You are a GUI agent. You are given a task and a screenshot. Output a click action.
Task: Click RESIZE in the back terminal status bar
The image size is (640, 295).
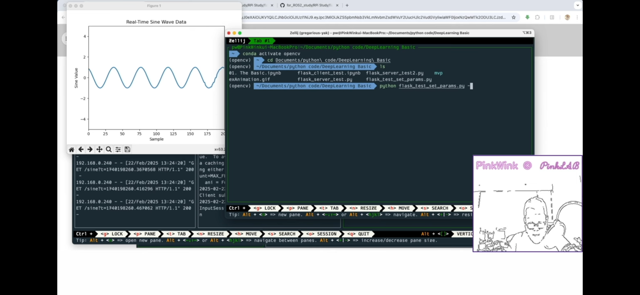coord(210,234)
